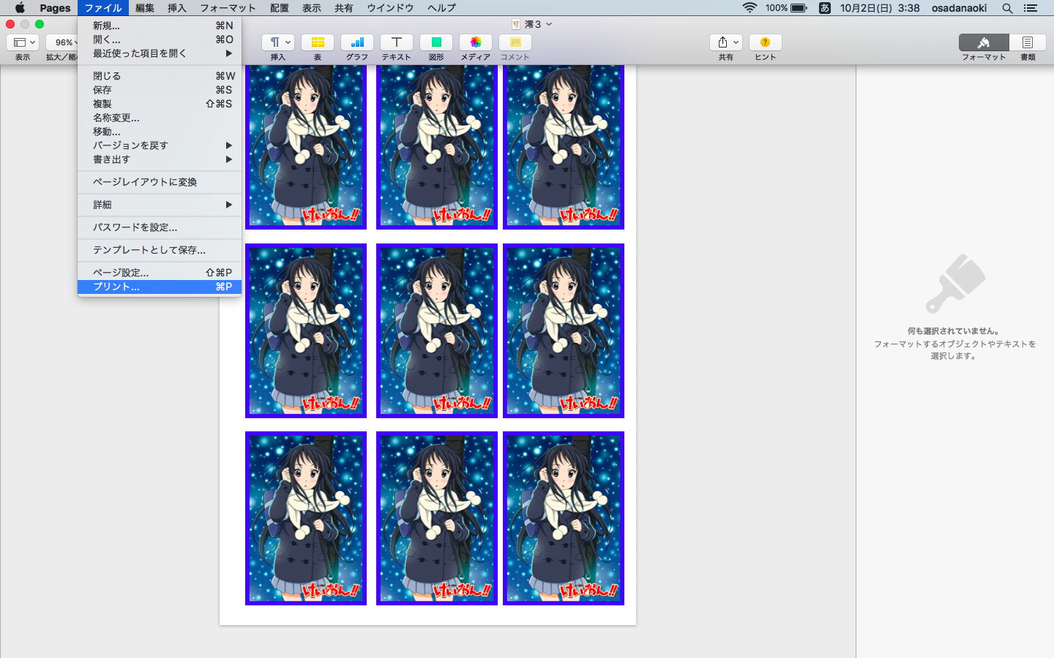Open the 表示 view options toolbar button
This screenshot has height=658, width=1054.
pos(23,42)
